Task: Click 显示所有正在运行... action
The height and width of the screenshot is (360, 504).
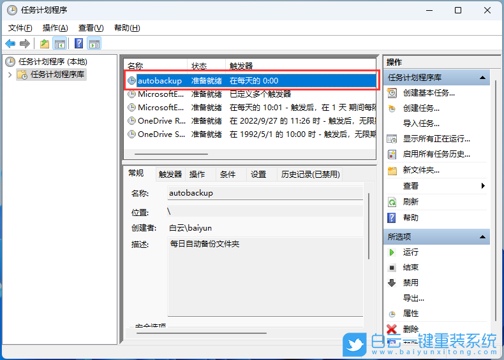Action: pos(436,139)
